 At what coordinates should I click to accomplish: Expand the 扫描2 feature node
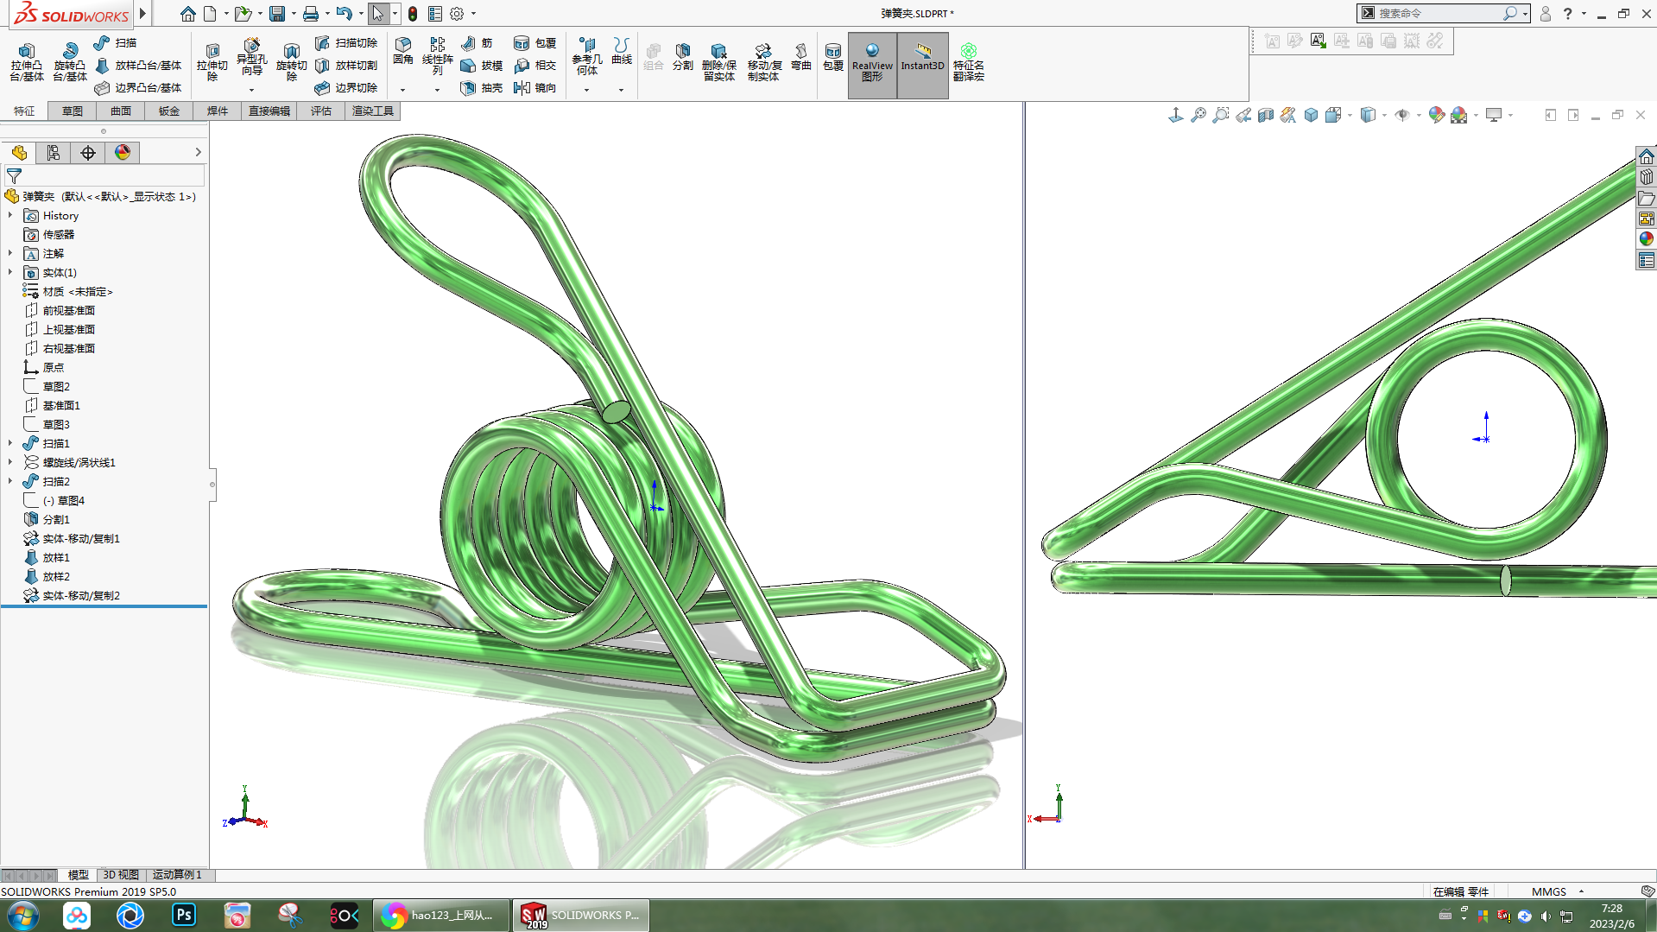pyautogui.click(x=10, y=481)
